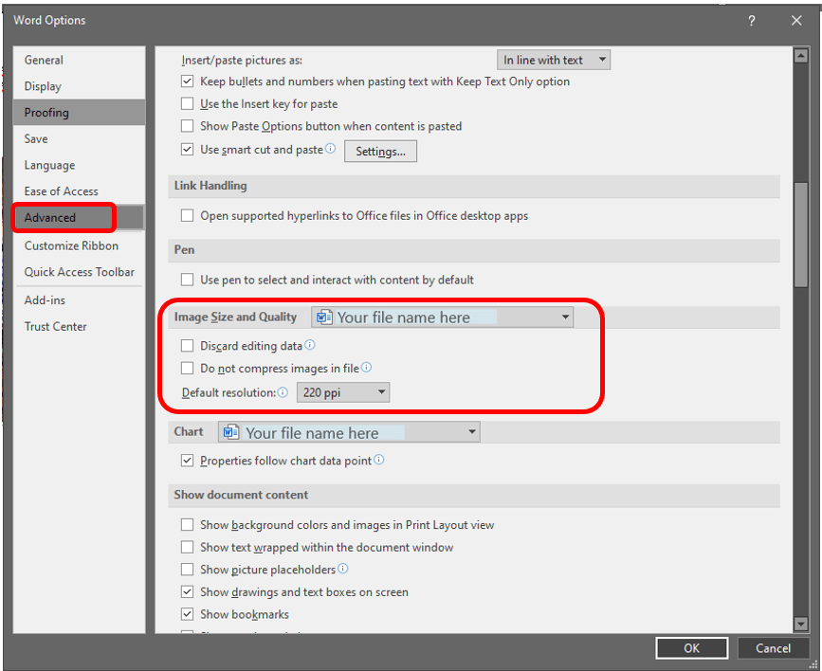Click info icon after Use smart cut and paste
Screen dimensions: 822x671
pos(331,149)
